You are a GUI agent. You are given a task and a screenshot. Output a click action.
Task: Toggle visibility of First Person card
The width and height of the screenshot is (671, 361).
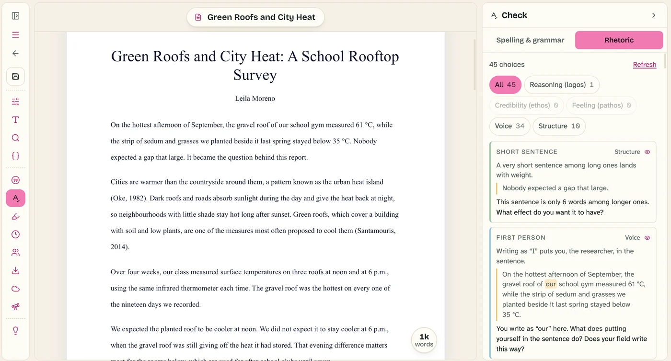(647, 238)
